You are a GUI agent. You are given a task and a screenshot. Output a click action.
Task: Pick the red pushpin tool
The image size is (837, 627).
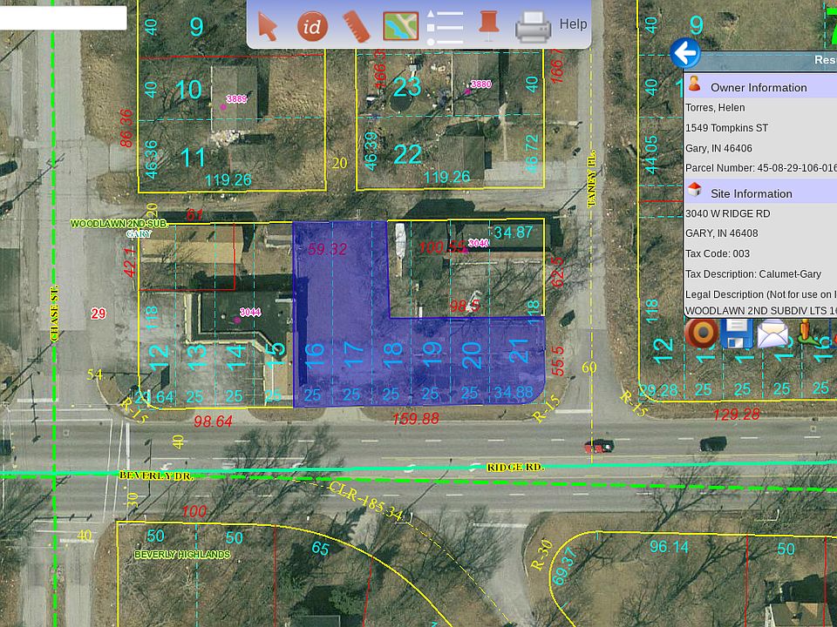488,25
